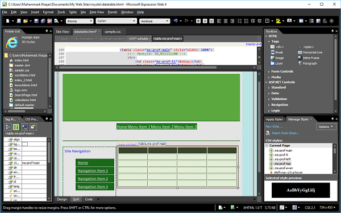The height and width of the screenshot is (213, 341).
Task: Click the Save icon in toolbar
Action: point(36,21)
